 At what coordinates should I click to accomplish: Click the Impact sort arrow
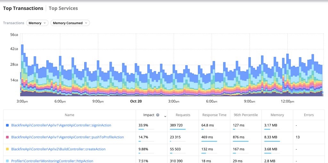(x=165, y=116)
